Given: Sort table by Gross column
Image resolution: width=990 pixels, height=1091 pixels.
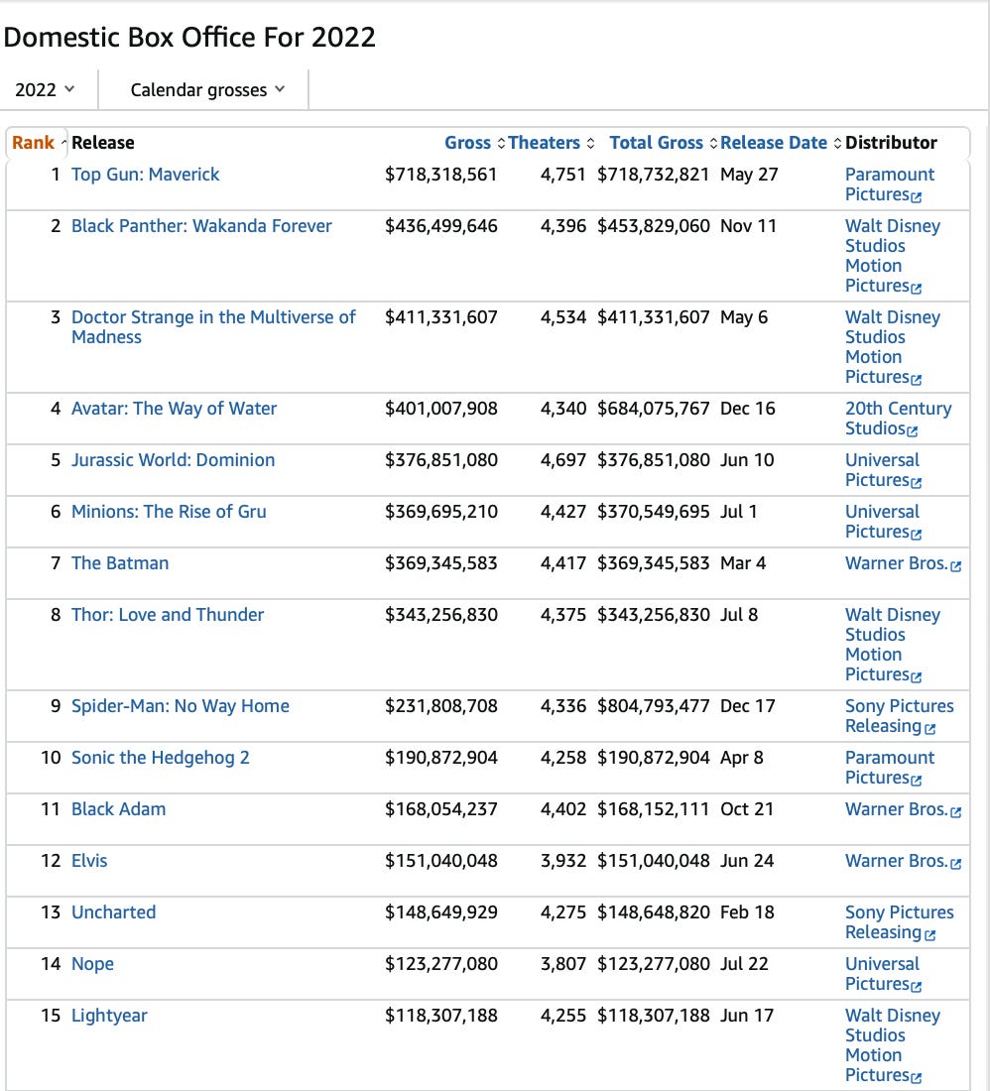Looking at the screenshot, I should click(474, 143).
